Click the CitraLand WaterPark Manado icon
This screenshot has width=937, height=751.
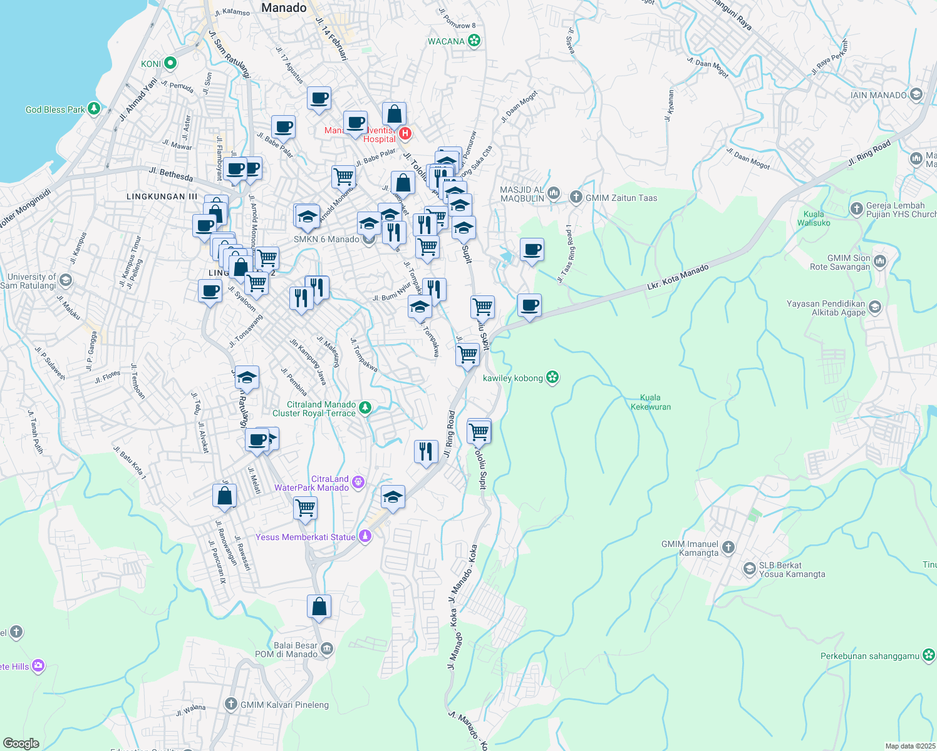[x=358, y=482]
